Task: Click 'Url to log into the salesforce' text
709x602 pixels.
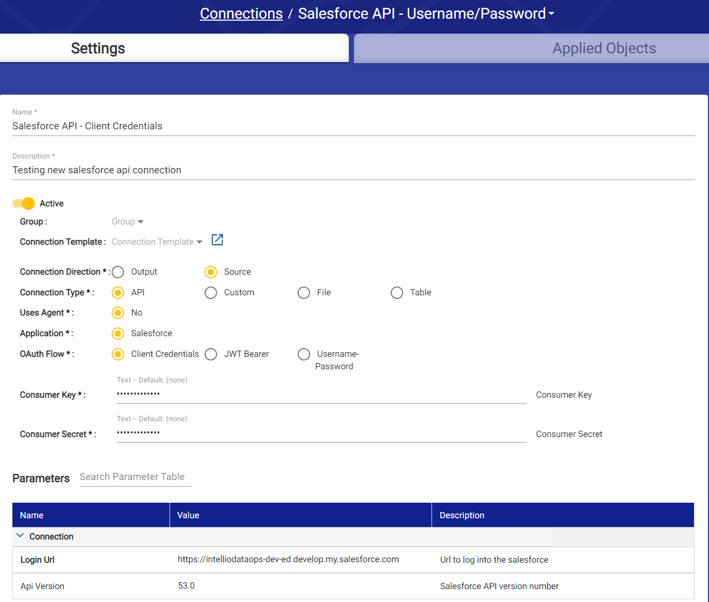Action: tap(494, 560)
